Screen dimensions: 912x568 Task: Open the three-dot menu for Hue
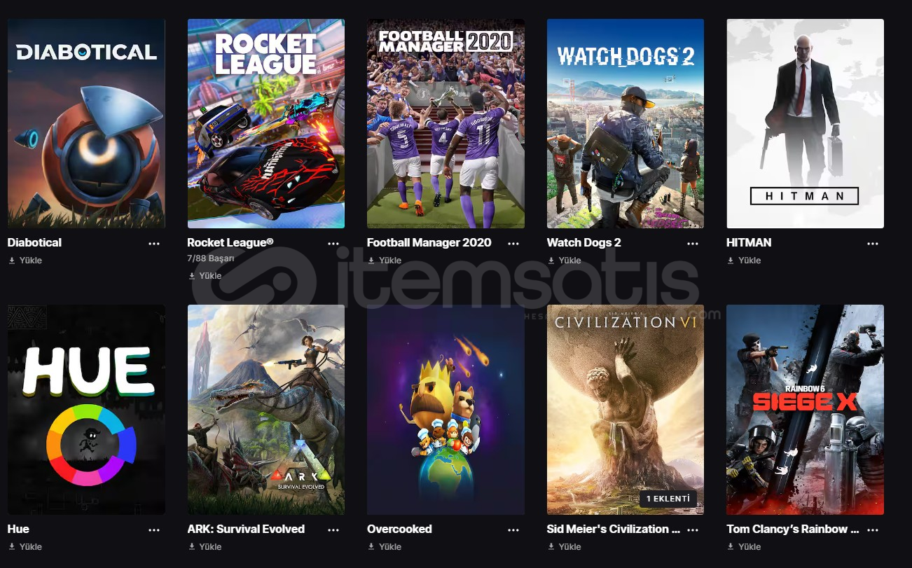154,530
